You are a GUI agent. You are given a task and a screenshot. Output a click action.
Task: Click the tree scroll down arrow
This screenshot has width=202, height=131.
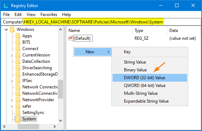click(x=61, y=121)
